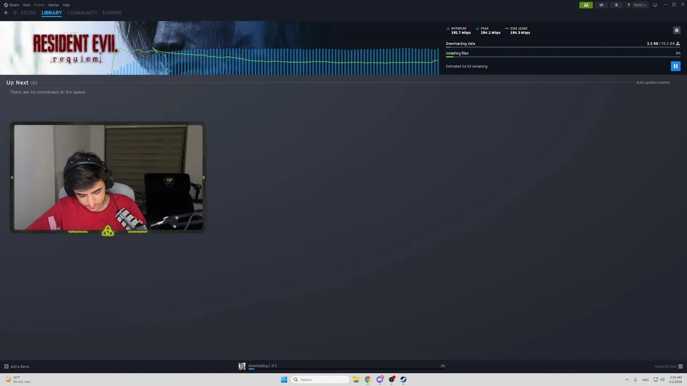The image size is (687, 386).
Task: Switch to the COMMUNITY tab
Action: [x=82, y=13]
